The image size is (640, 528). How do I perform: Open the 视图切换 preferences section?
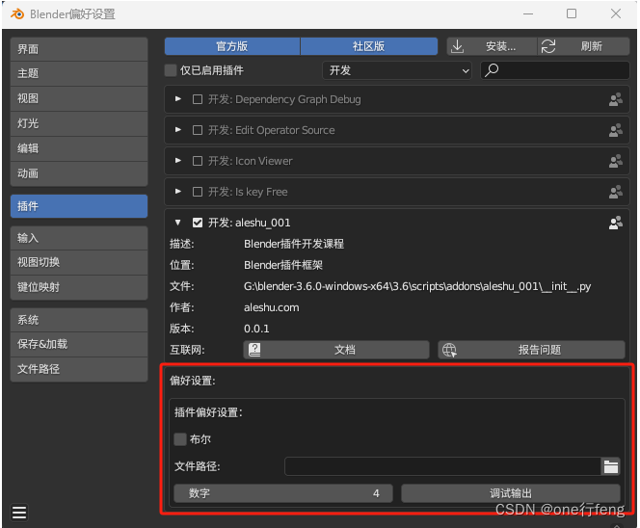(x=79, y=262)
